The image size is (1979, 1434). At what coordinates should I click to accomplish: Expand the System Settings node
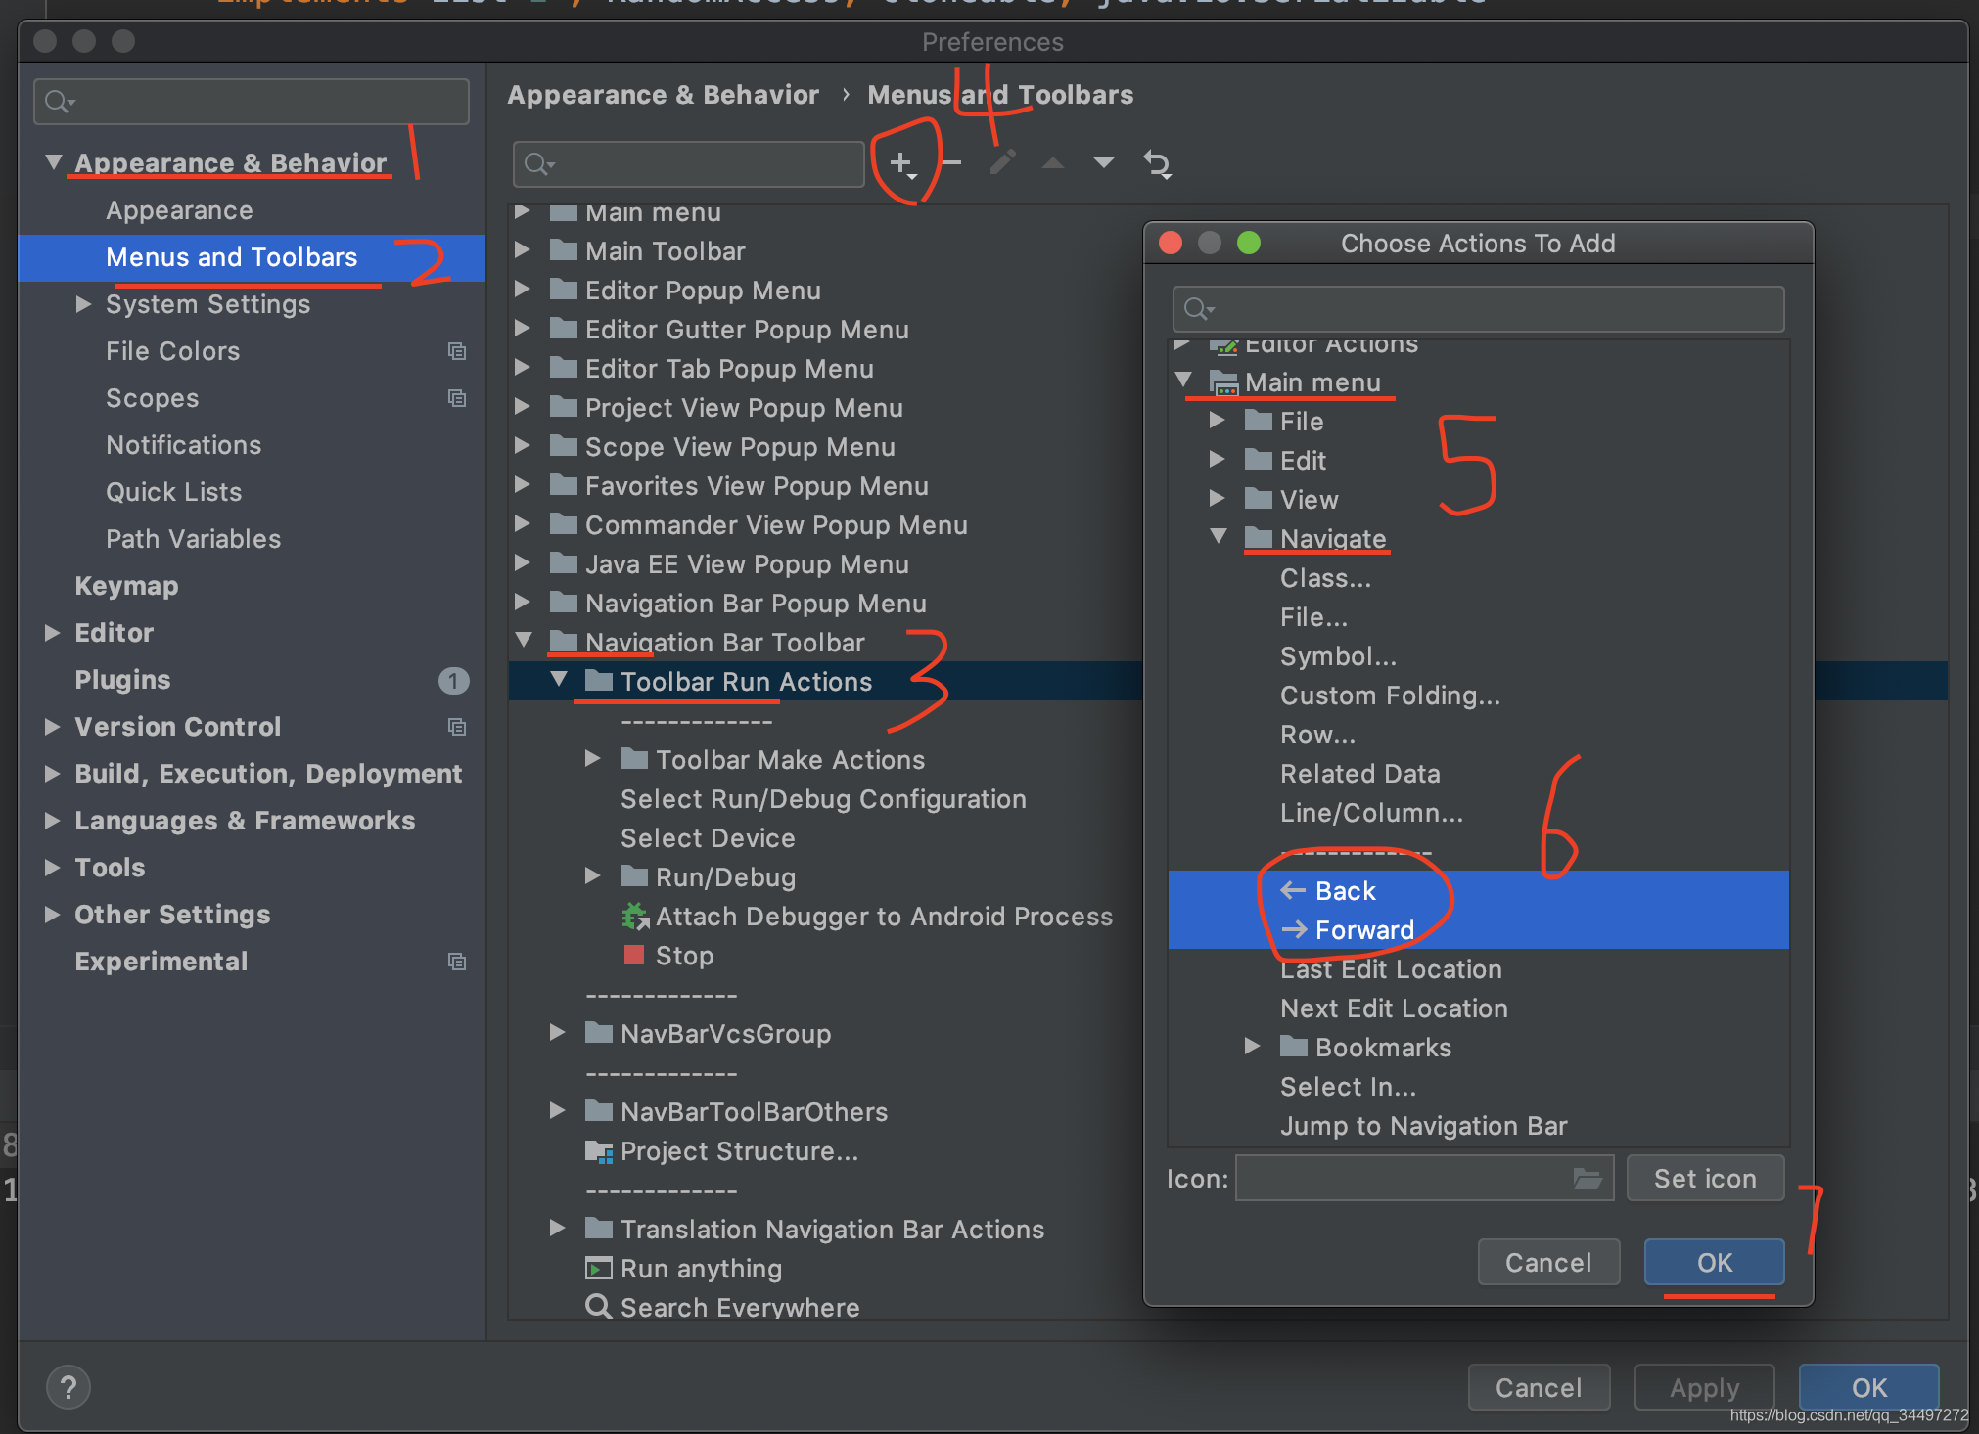pos(83,304)
